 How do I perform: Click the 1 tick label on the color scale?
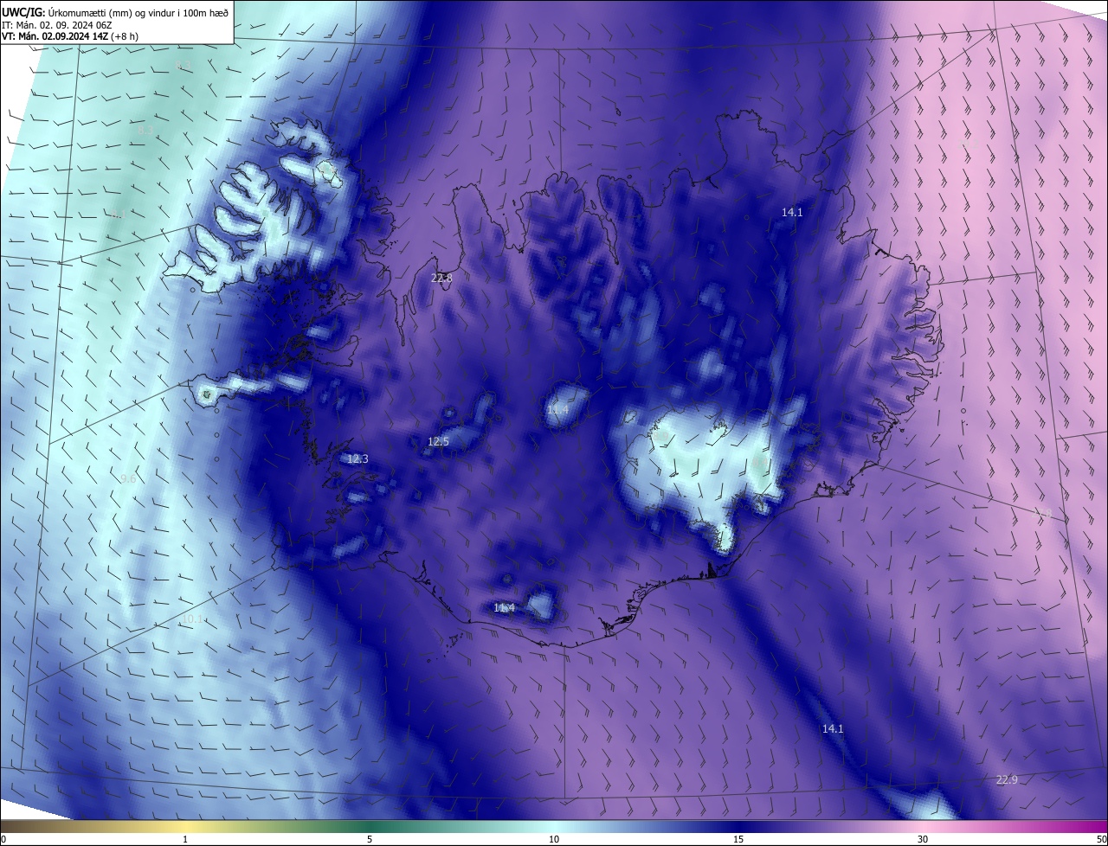tap(185, 839)
